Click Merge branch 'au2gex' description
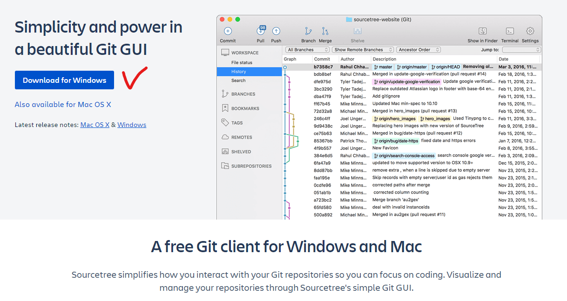 [396, 200]
